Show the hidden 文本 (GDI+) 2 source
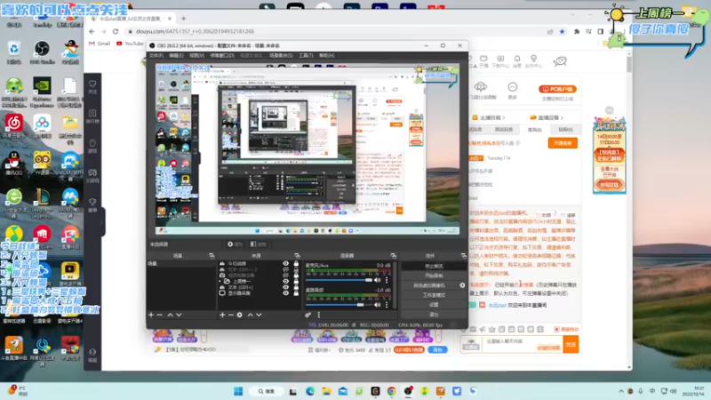Image resolution: width=711 pixels, height=400 pixels. point(285,269)
